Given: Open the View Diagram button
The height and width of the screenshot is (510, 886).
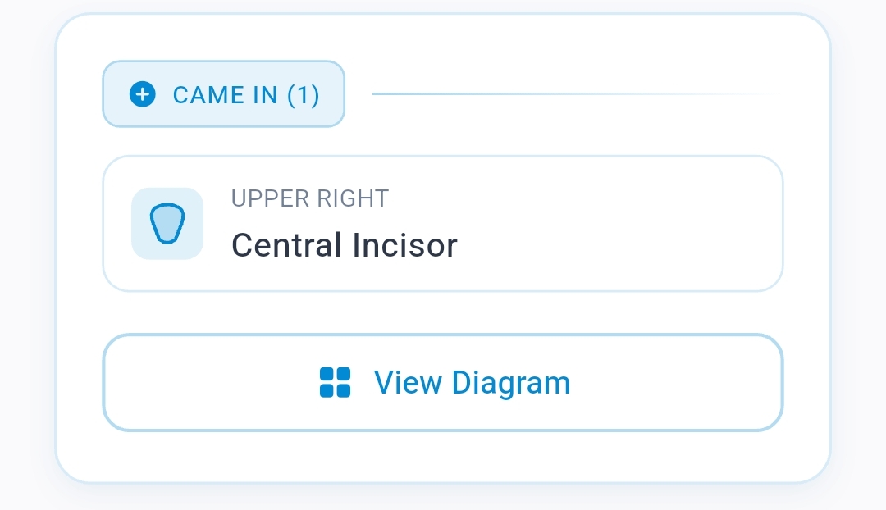Looking at the screenshot, I should 443,382.
